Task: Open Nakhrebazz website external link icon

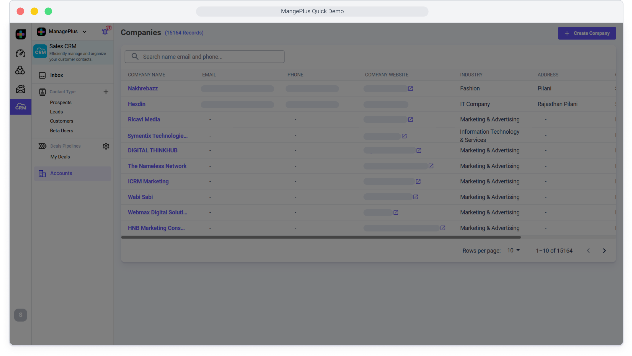Action: click(x=410, y=88)
